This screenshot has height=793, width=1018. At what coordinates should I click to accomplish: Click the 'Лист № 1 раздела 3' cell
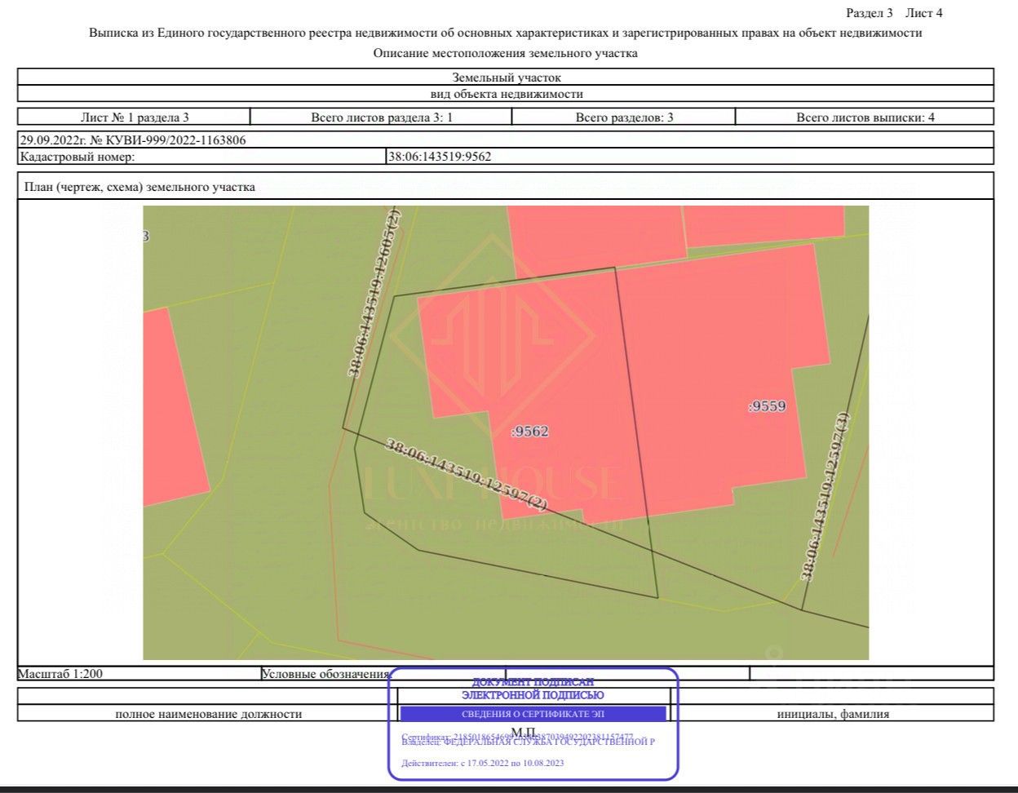pyautogui.click(x=135, y=117)
